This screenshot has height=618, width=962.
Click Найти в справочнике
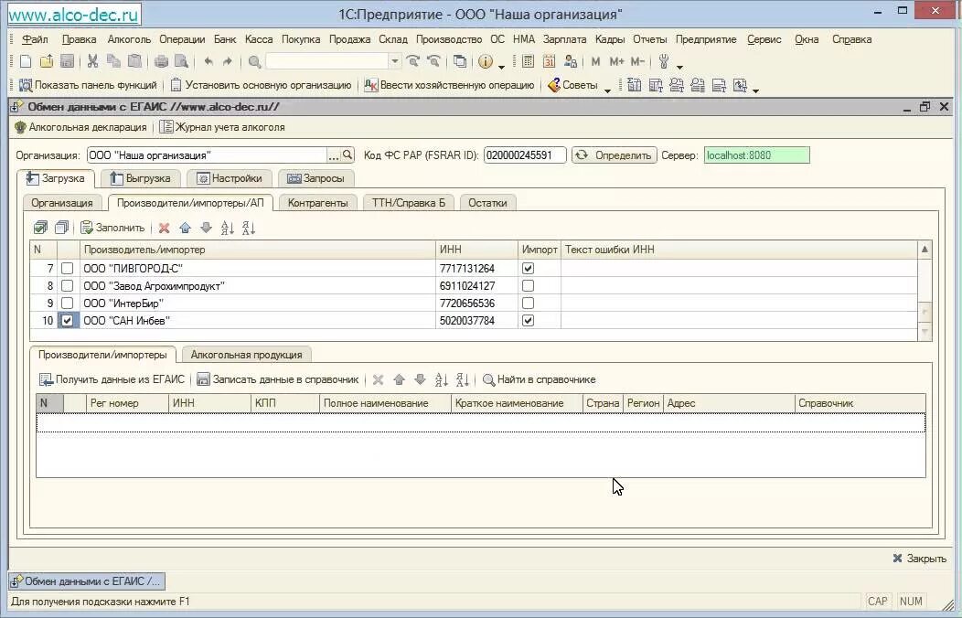click(540, 379)
